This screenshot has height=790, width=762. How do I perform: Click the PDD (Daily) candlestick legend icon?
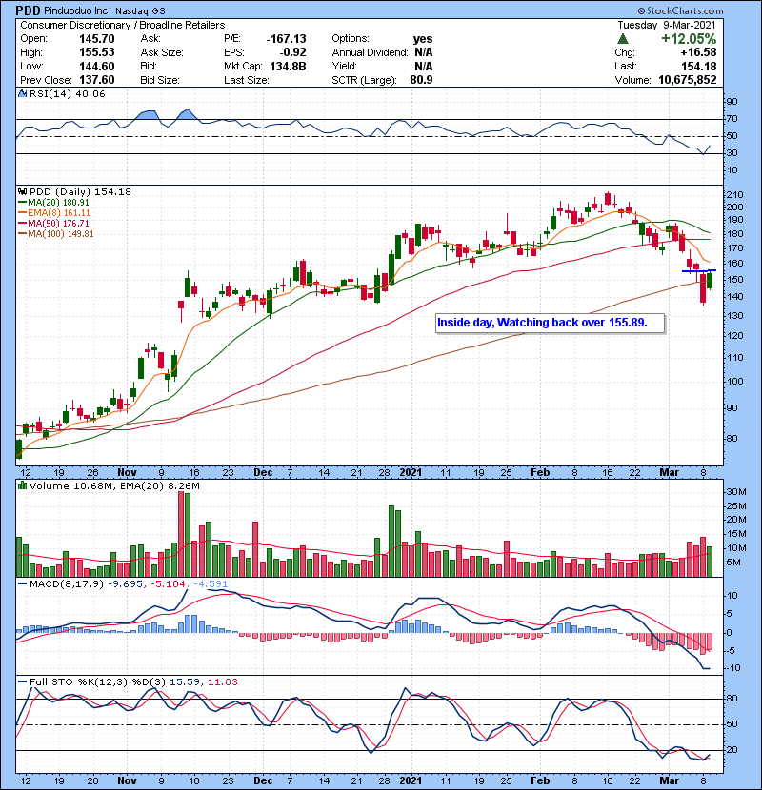[x=22, y=192]
